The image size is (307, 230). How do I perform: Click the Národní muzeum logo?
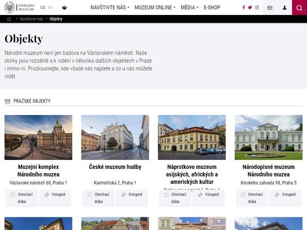click(19, 7)
